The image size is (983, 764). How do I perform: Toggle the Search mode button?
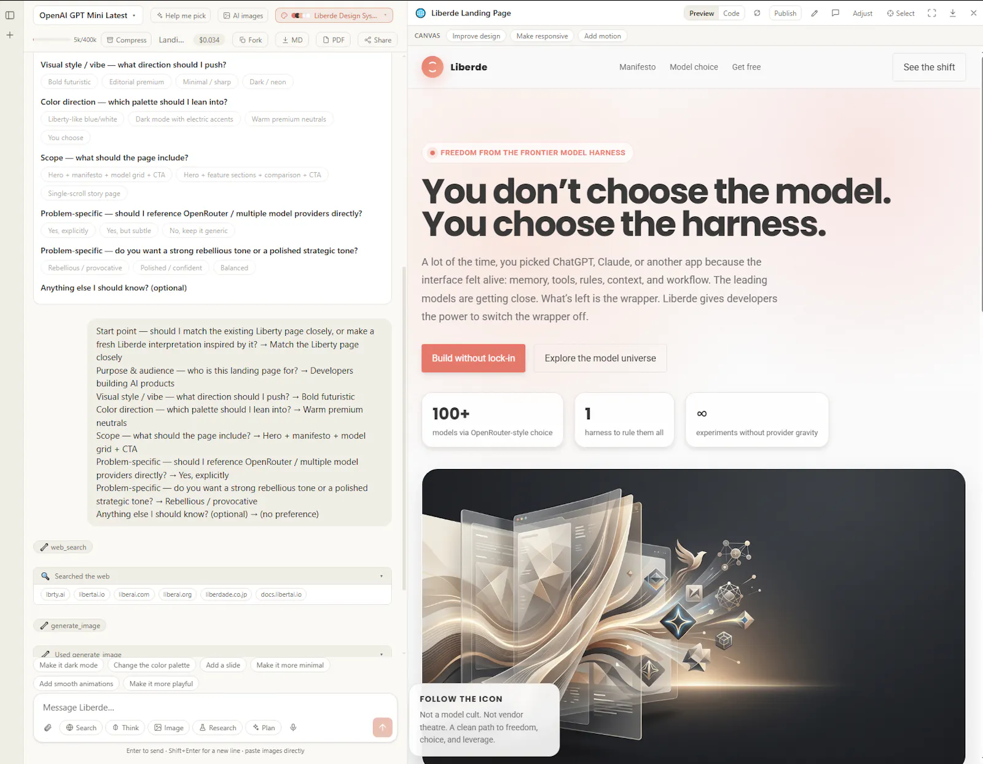pos(81,728)
